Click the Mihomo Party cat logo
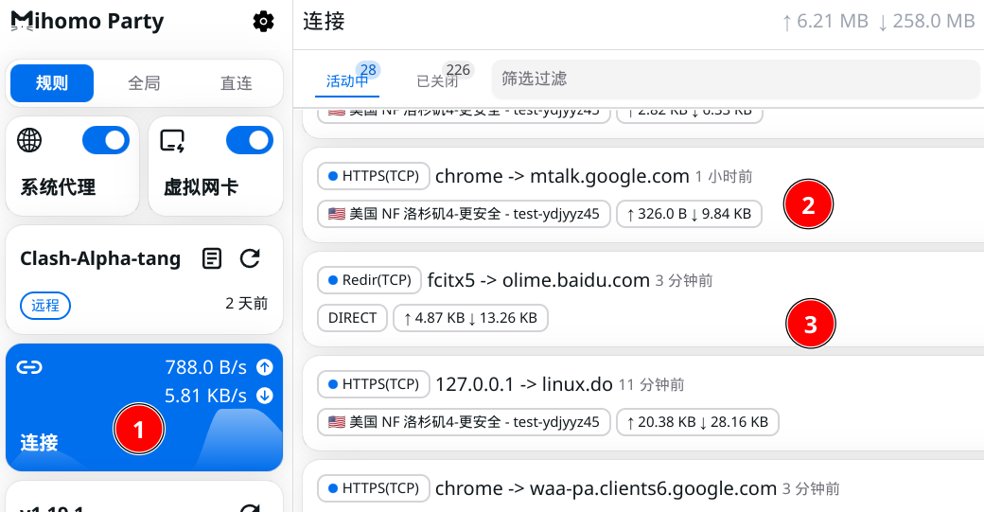Image resolution: width=984 pixels, height=512 pixels. (17, 20)
